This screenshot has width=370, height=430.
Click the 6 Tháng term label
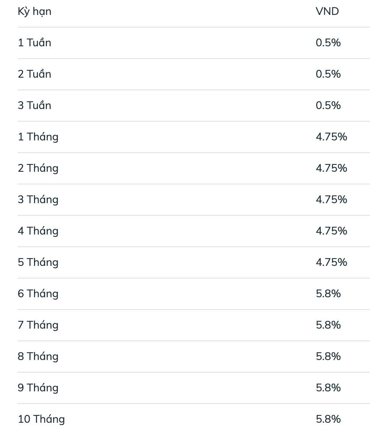[38, 294]
